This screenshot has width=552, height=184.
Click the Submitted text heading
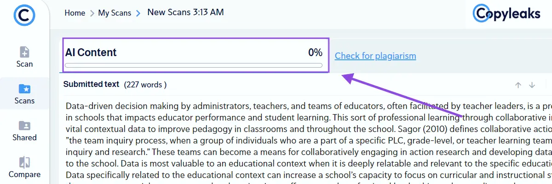(91, 85)
